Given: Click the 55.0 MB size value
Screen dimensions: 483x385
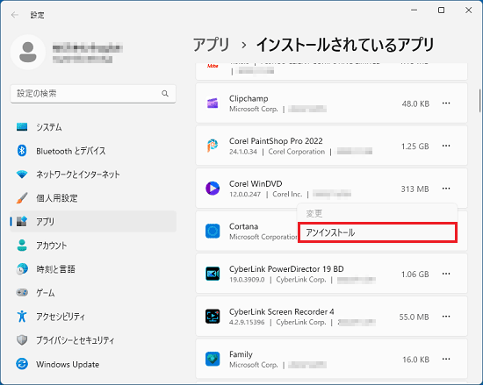Looking at the screenshot, I should (x=414, y=317).
